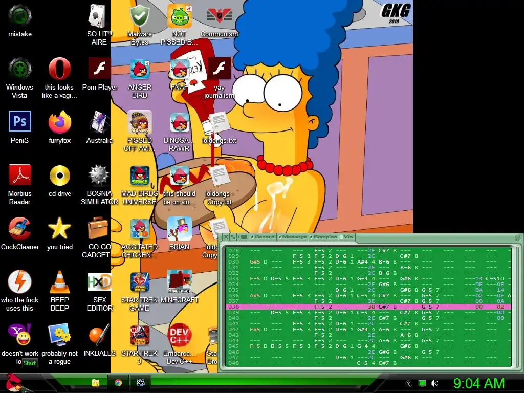The height and width of the screenshot is (393, 524).
Task: Select pattern row 028 in tracker
Action: tap(368, 250)
